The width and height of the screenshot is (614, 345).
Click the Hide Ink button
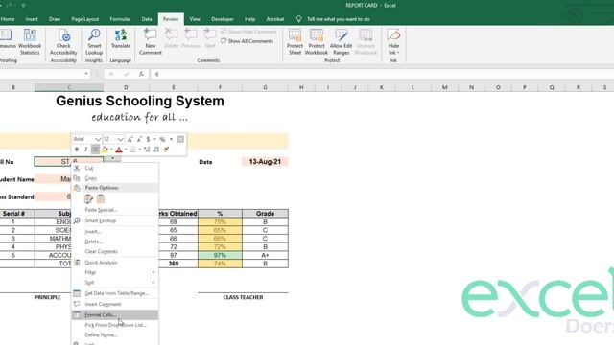pos(393,41)
